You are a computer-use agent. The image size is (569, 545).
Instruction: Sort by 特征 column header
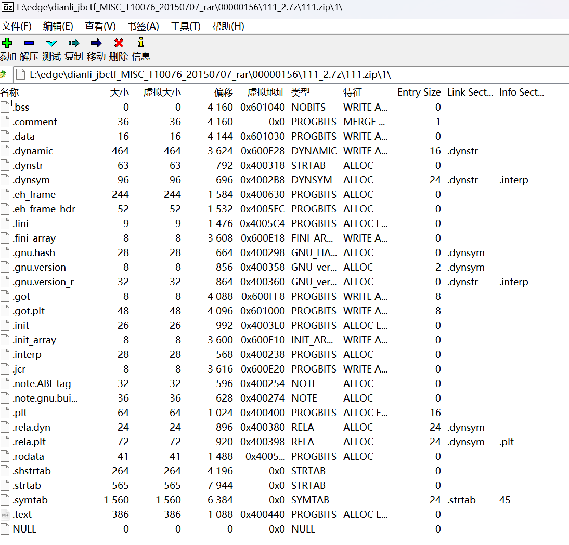click(366, 92)
